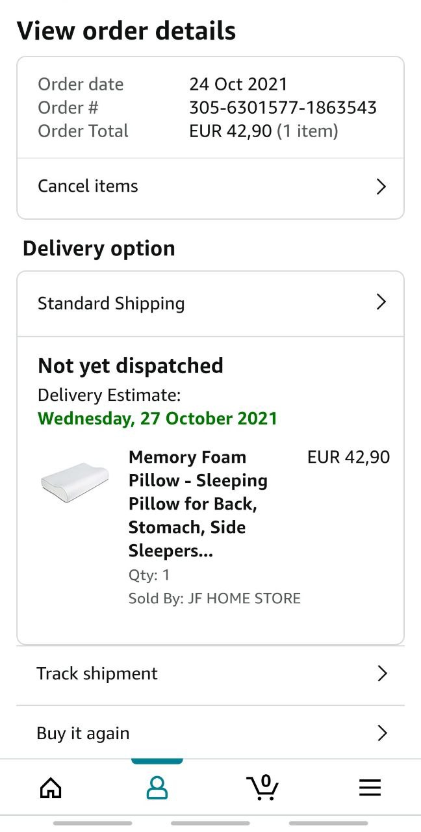Open the shopping cart icon
Viewport: 421px width, 832px height.
[263, 787]
